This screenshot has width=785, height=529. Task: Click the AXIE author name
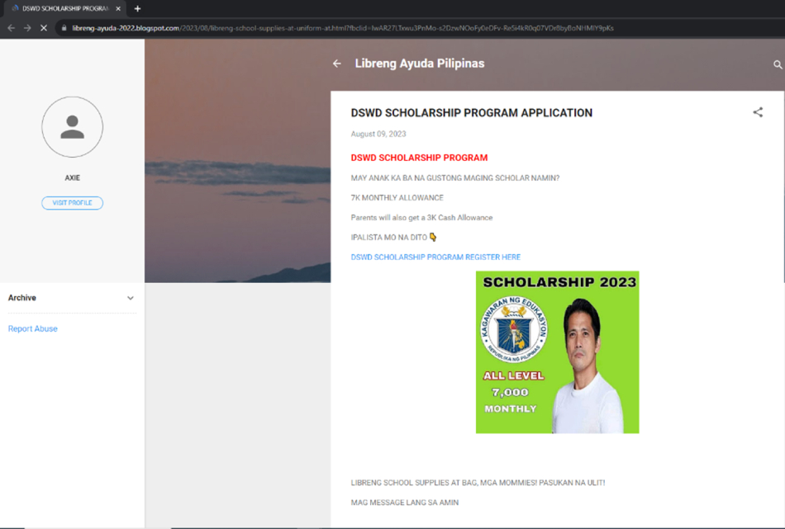click(x=72, y=177)
